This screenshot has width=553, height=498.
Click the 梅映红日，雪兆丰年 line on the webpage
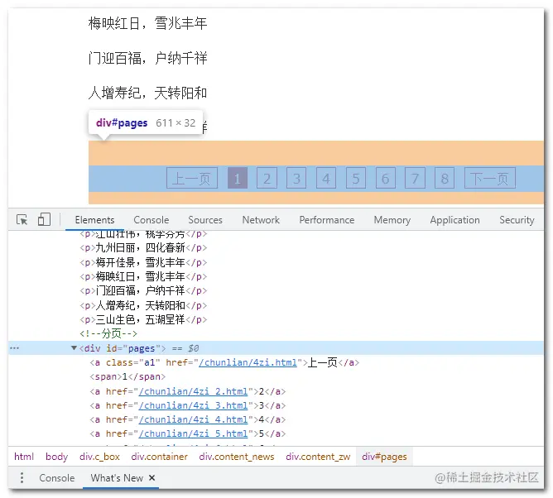point(147,23)
